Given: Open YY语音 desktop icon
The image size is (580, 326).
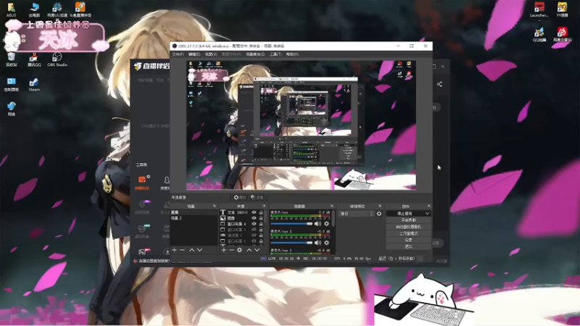Looking at the screenshot, I should pyautogui.click(x=562, y=9).
